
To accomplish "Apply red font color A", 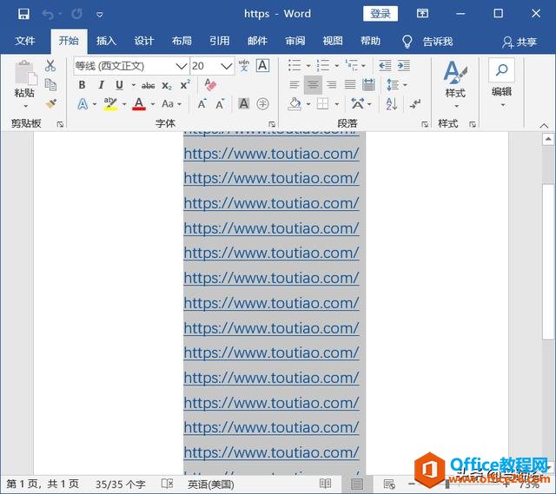I will click(139, 104).
